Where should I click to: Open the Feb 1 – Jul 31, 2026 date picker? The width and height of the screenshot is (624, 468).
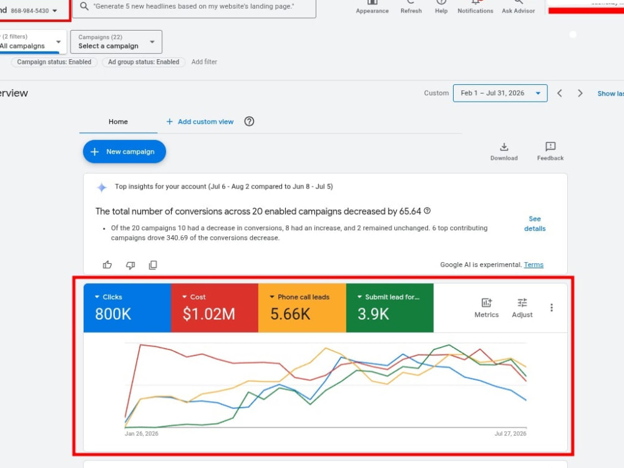pyautogui.click(x=500, y=93)
